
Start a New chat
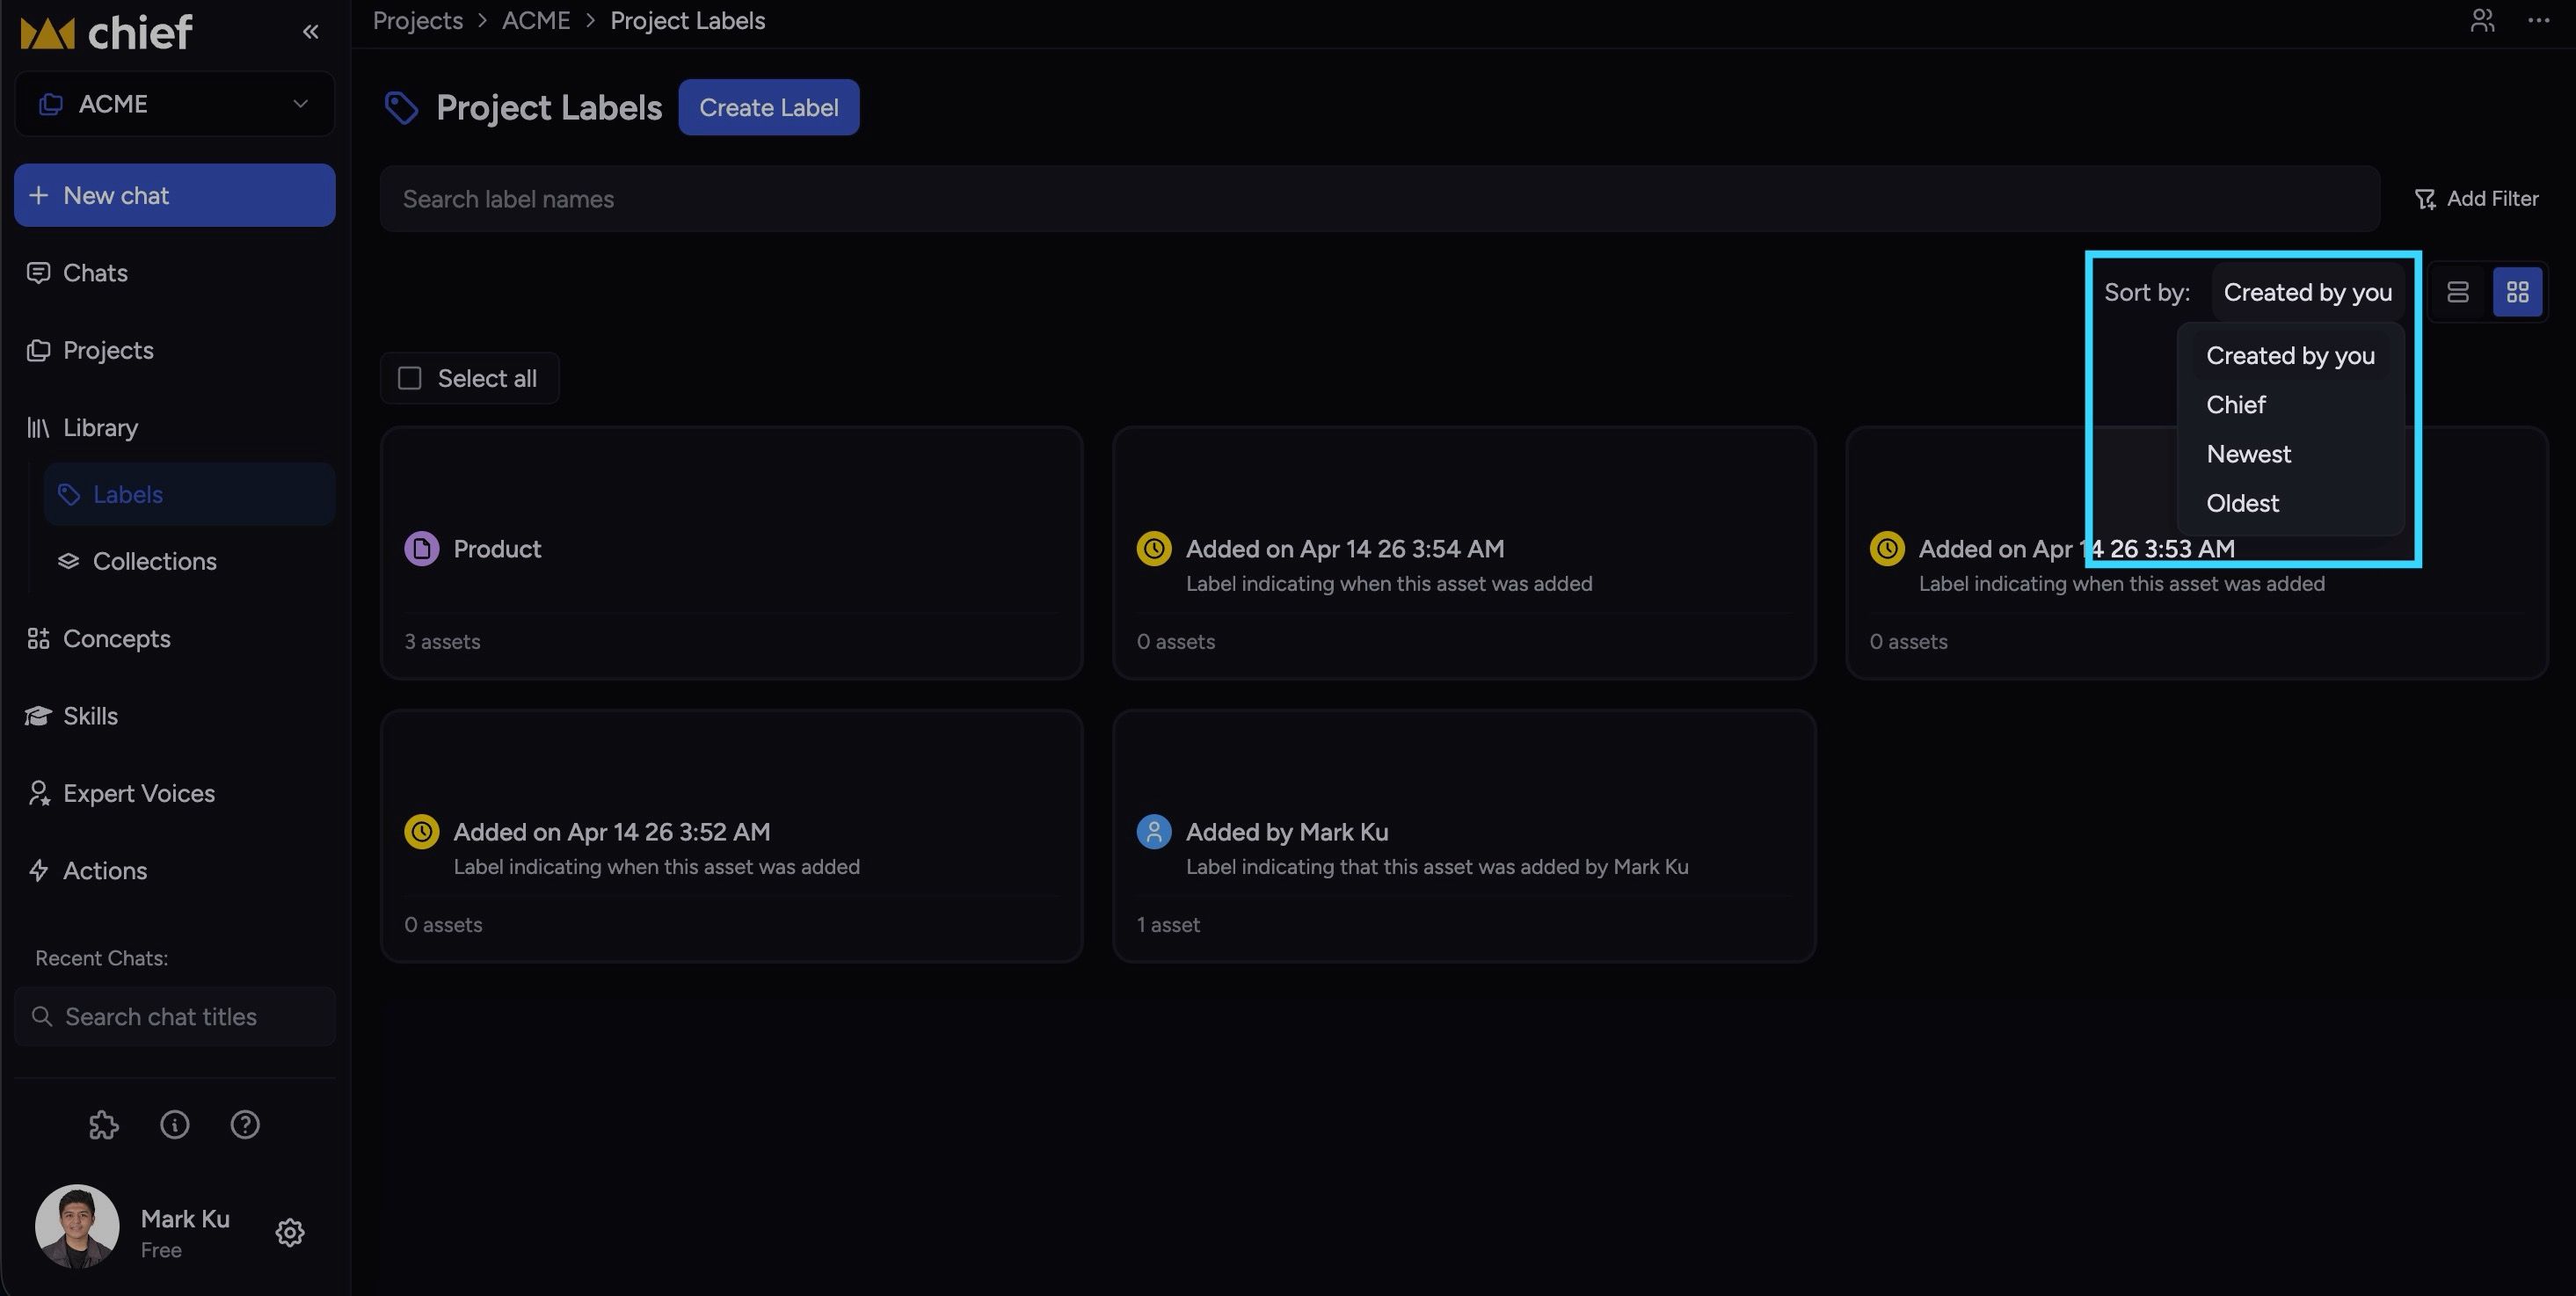(x=175, y=195)
